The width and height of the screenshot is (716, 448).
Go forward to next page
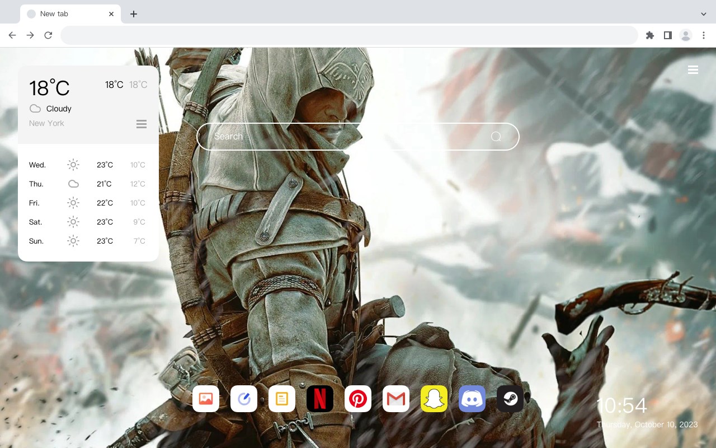coord(30,35)
